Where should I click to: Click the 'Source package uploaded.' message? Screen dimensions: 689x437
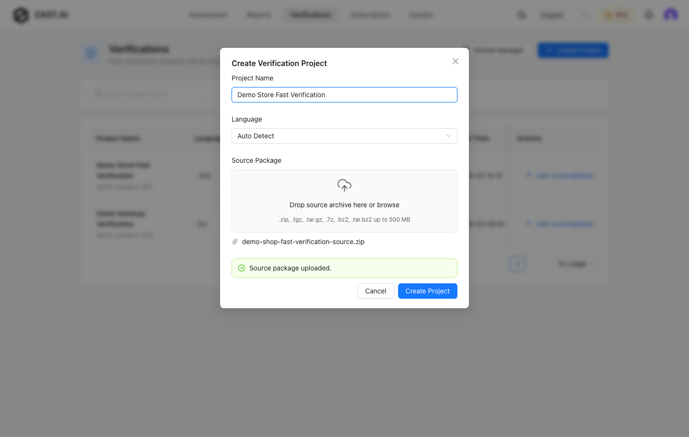[x=290, y=268]
